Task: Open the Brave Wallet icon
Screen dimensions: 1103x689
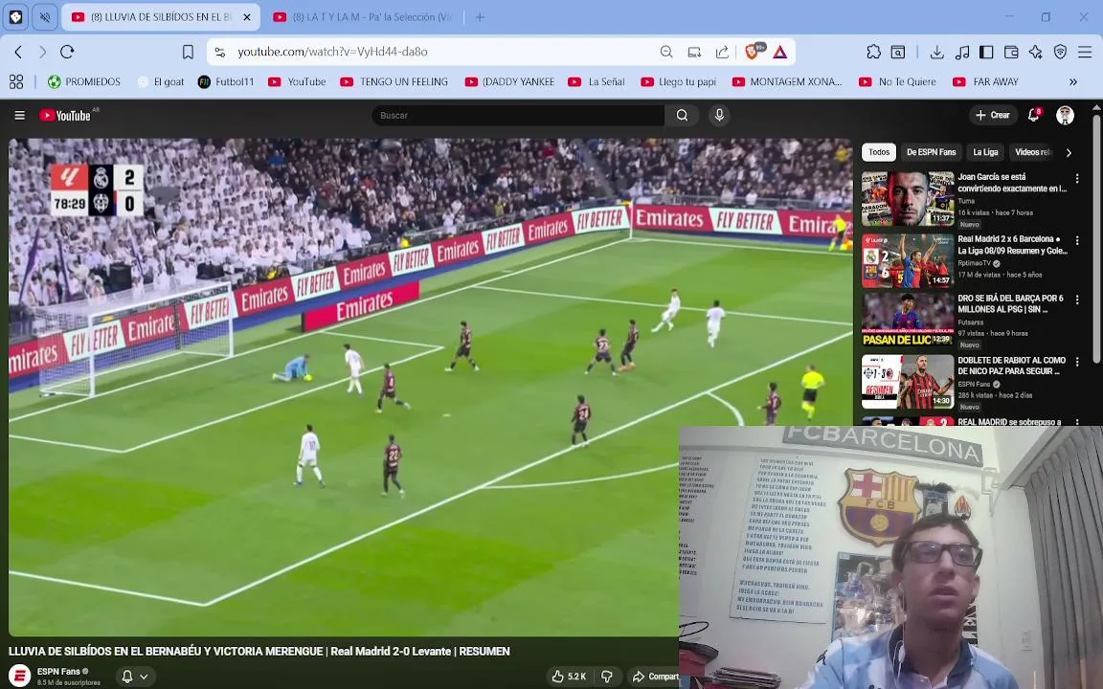Action: pyautogui.click(x=1011, y=52)
